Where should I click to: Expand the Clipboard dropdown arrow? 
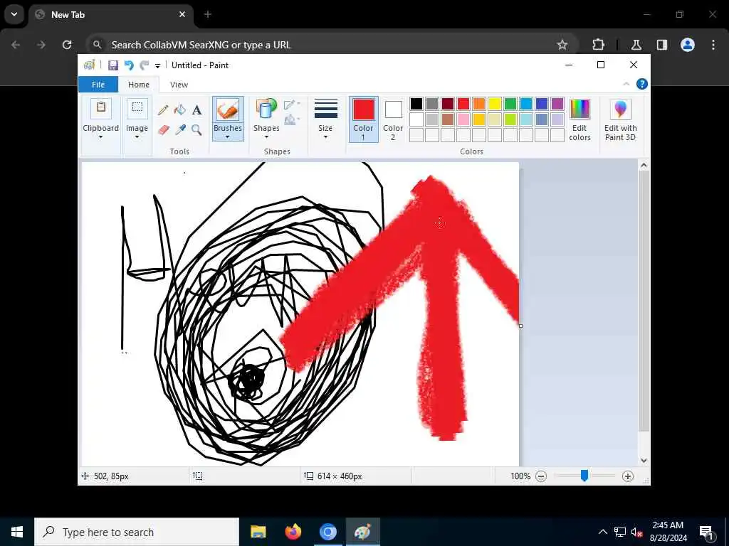pos(100,137)
